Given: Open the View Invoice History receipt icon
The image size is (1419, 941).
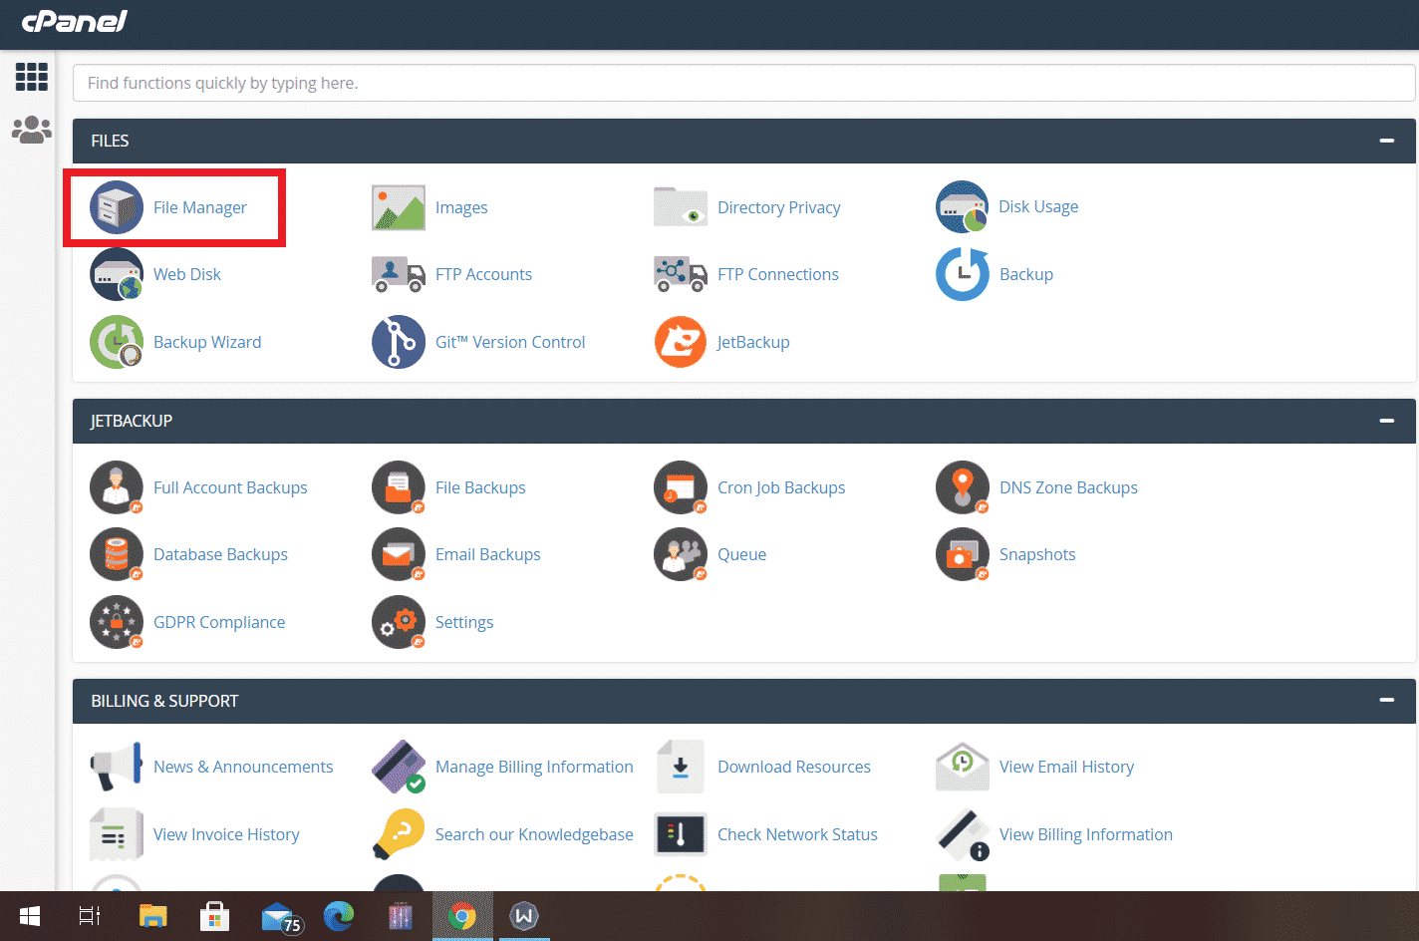Looking at the screenshot, I should tap(117, 834).
